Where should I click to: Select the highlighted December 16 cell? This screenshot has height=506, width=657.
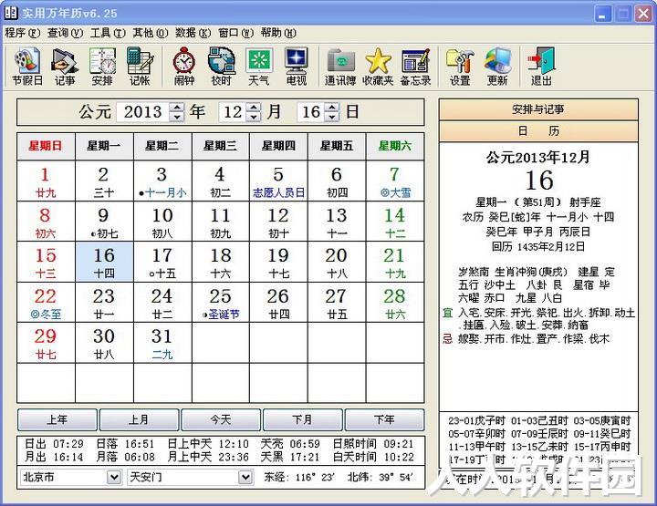click(x=104, y=262)
